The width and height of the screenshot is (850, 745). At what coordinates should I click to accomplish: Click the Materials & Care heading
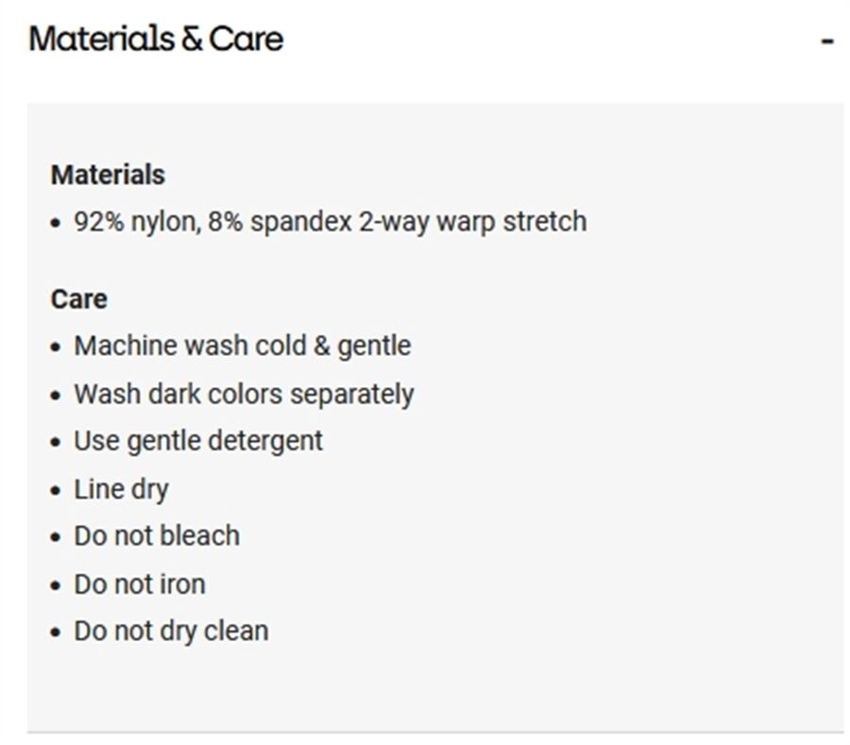click(156, 39)
